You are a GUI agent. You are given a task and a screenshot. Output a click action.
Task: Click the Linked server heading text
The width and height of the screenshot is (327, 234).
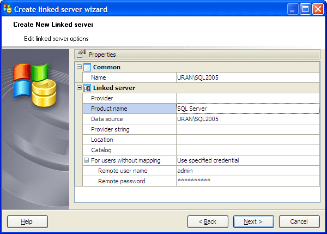tap(114, 88)
